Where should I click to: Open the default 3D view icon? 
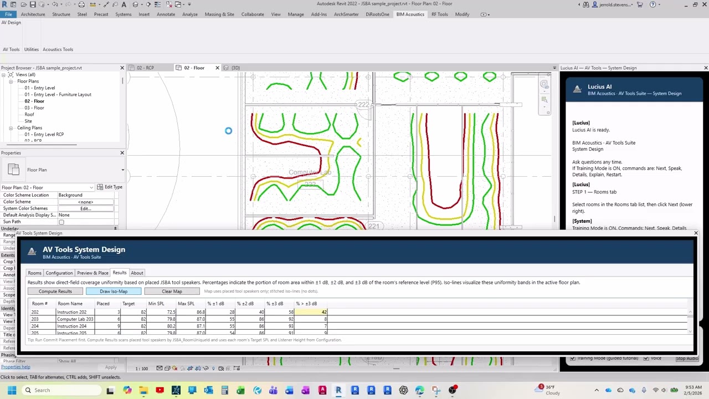click(135, 4)
